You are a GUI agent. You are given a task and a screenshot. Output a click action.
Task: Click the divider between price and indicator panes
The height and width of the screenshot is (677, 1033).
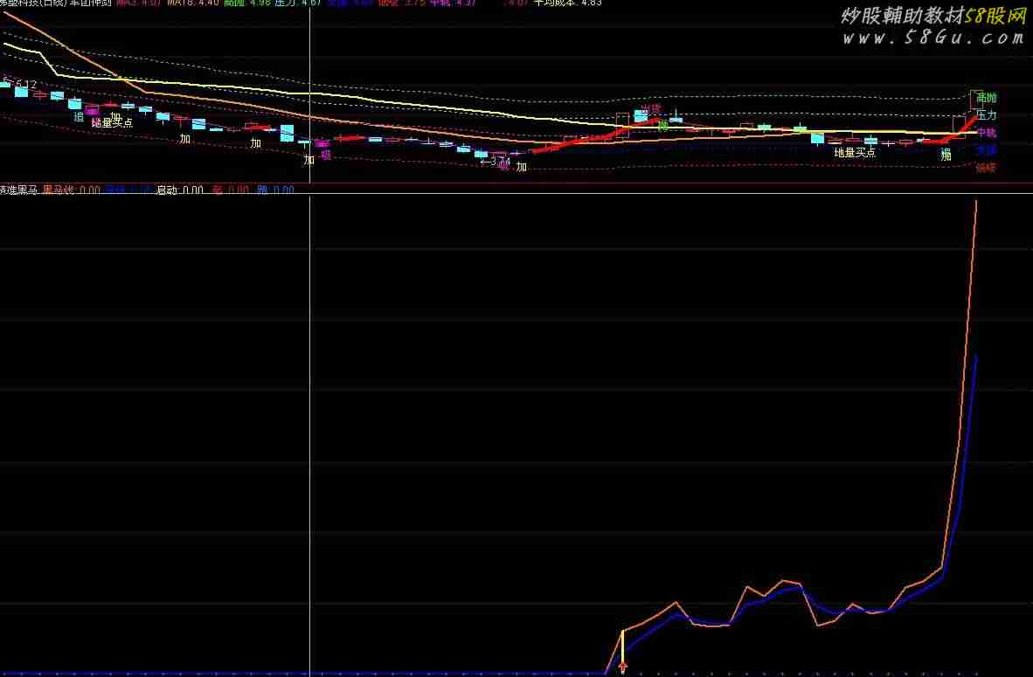pyautogui.click(x=516, y=183)
